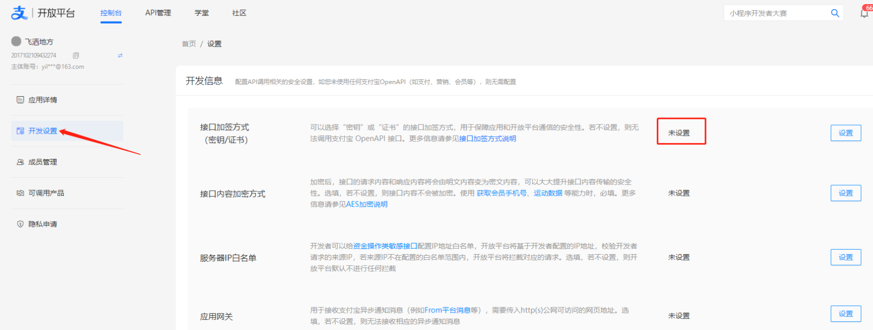Click the 可调用产品 sidebar icon
The image size is (873, 330).
21,193
